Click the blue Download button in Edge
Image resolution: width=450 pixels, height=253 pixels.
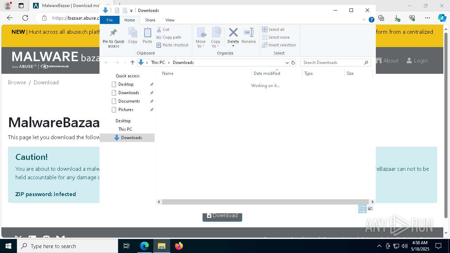click(x=222, y=216)
